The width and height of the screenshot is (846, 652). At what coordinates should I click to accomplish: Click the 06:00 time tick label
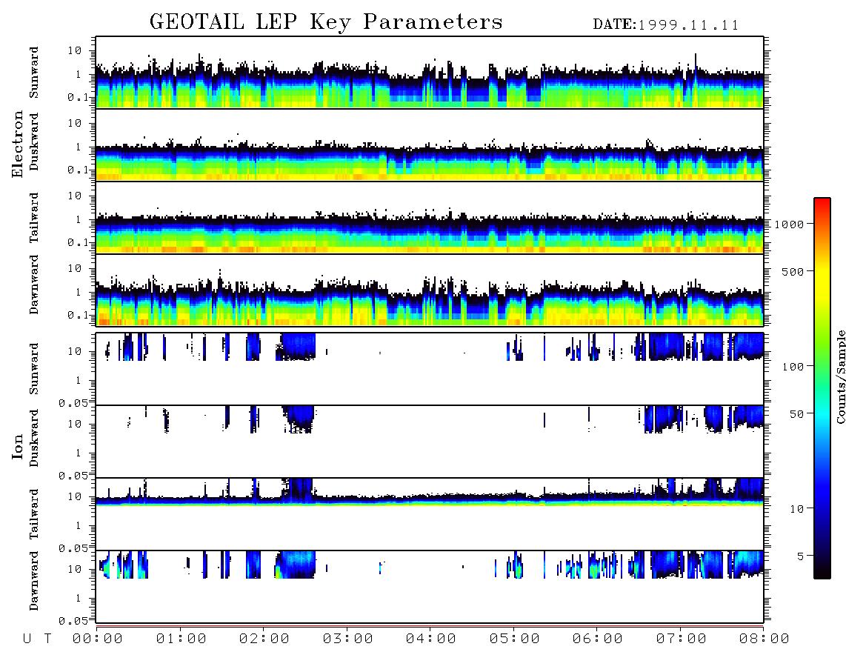[598, 639]
